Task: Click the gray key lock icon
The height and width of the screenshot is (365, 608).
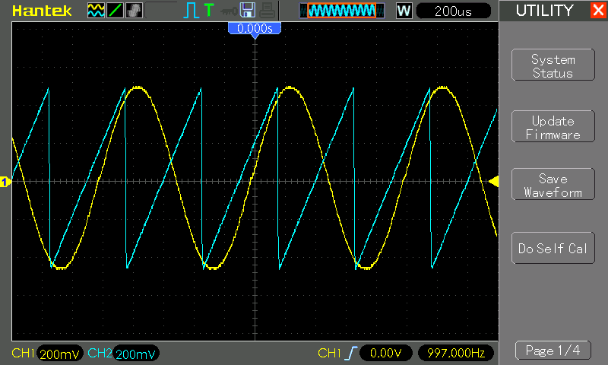Action: point(229,11)
